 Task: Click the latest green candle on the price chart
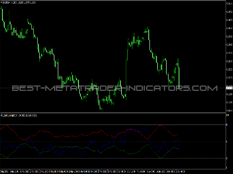(179, 78)
